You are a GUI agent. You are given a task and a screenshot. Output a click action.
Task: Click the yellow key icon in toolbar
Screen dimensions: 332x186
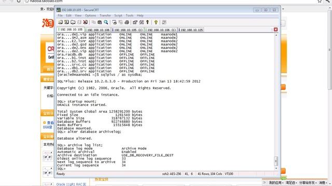click(156, 22)
